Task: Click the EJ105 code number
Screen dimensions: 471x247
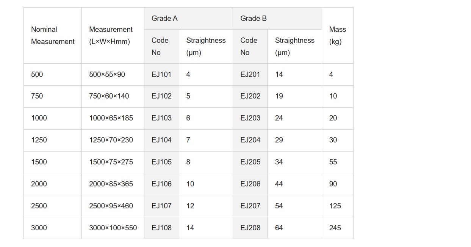Action: click(x=161, y=162)
